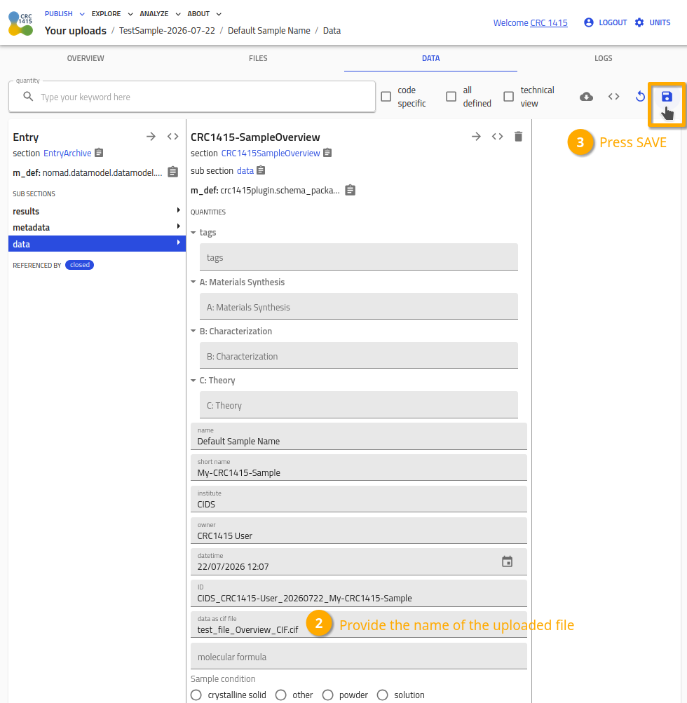
Task: Go to Your uploads breadcrumb
Action: (x=75, y=30)
